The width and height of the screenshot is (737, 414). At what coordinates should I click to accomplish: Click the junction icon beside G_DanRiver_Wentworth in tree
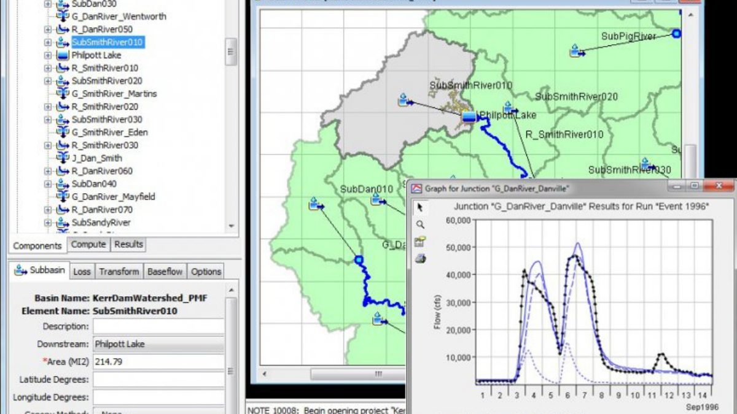click(63, 17)
